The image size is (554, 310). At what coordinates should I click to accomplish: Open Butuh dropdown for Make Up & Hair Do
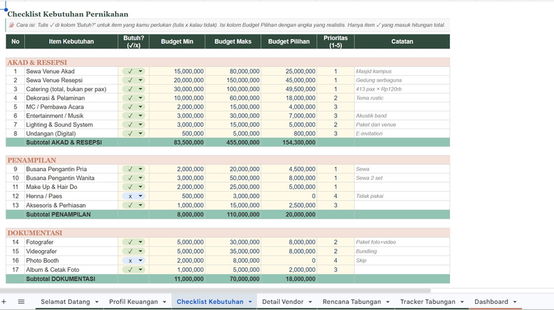click(x=141, y=187)
